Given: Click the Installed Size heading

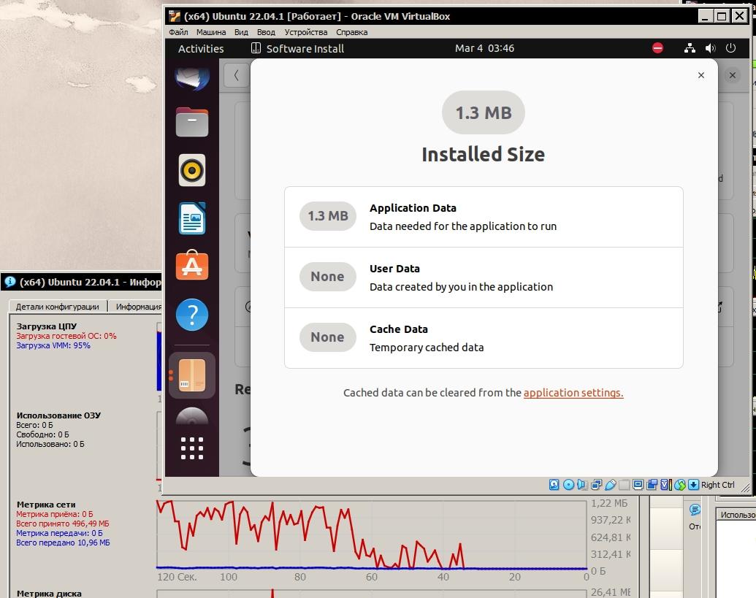Looking at the screenshot, I should [484, 154].
